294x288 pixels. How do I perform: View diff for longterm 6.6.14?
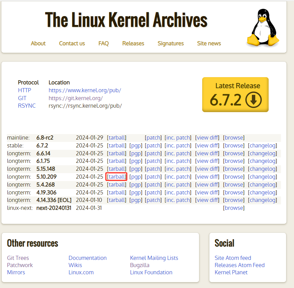point(207,154)
